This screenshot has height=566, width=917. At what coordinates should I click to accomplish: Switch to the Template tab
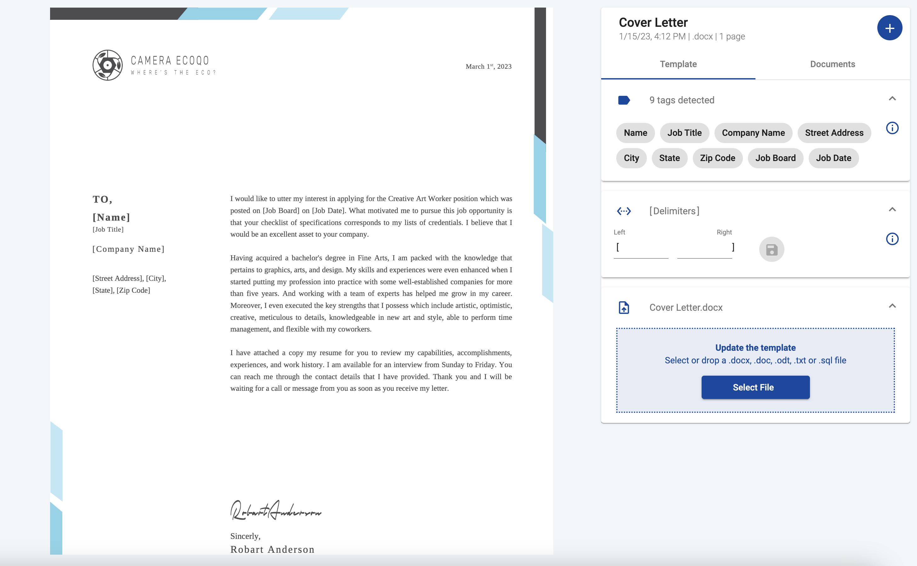[x=678, y=64]
